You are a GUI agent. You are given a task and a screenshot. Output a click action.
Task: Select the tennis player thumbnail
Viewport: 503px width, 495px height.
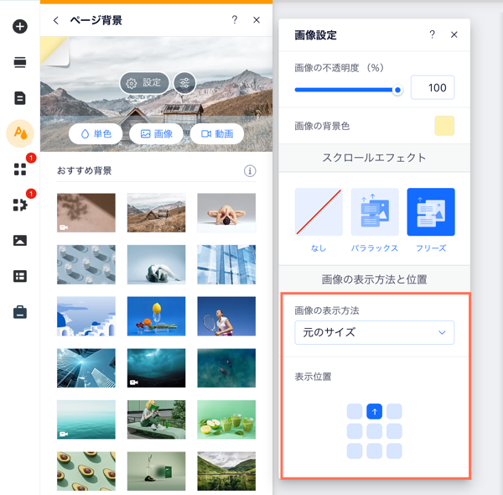tap(226, 316)
